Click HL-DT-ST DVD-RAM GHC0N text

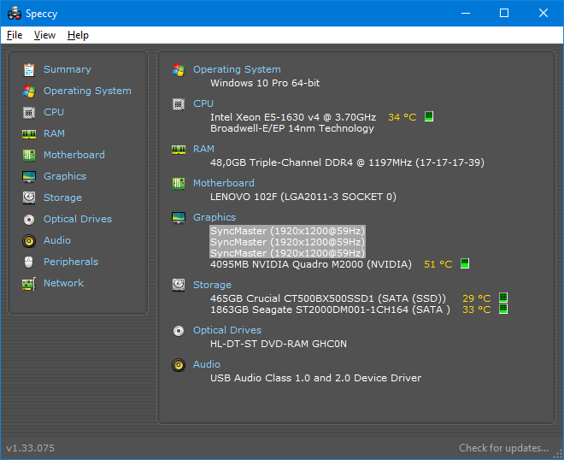point(279,344)
